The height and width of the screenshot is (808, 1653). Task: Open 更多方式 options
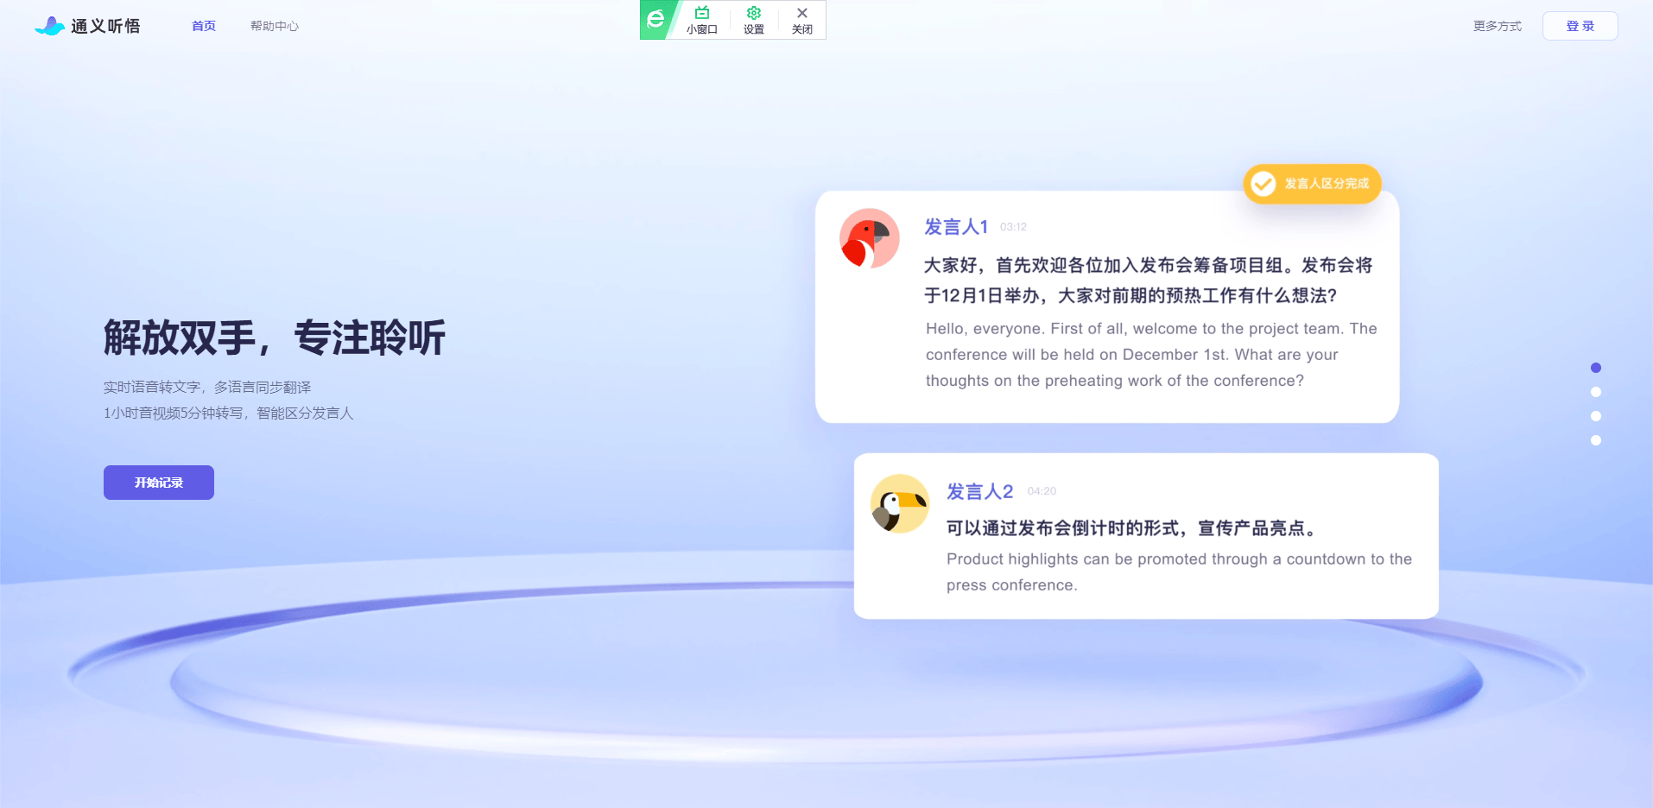point(1496,25)
